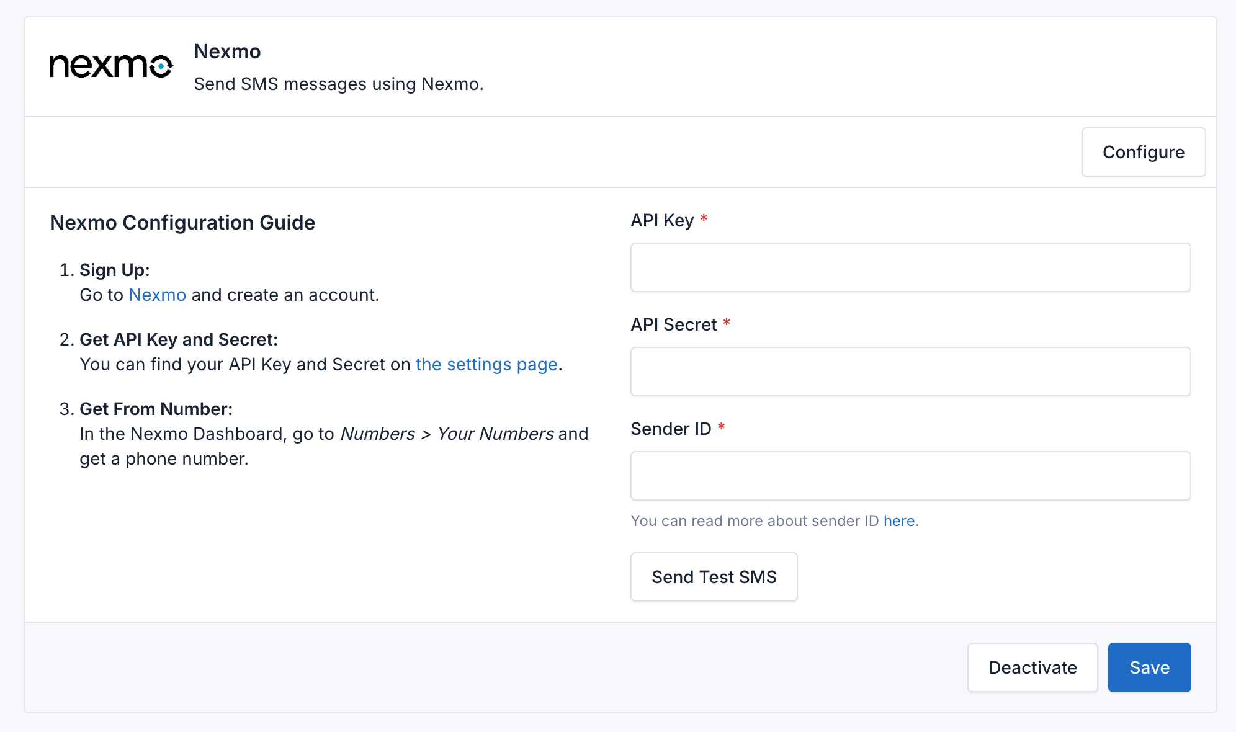Screen dimensions: 1236x732
Task: Click the Configure button
Action: tap(1144, 152)
